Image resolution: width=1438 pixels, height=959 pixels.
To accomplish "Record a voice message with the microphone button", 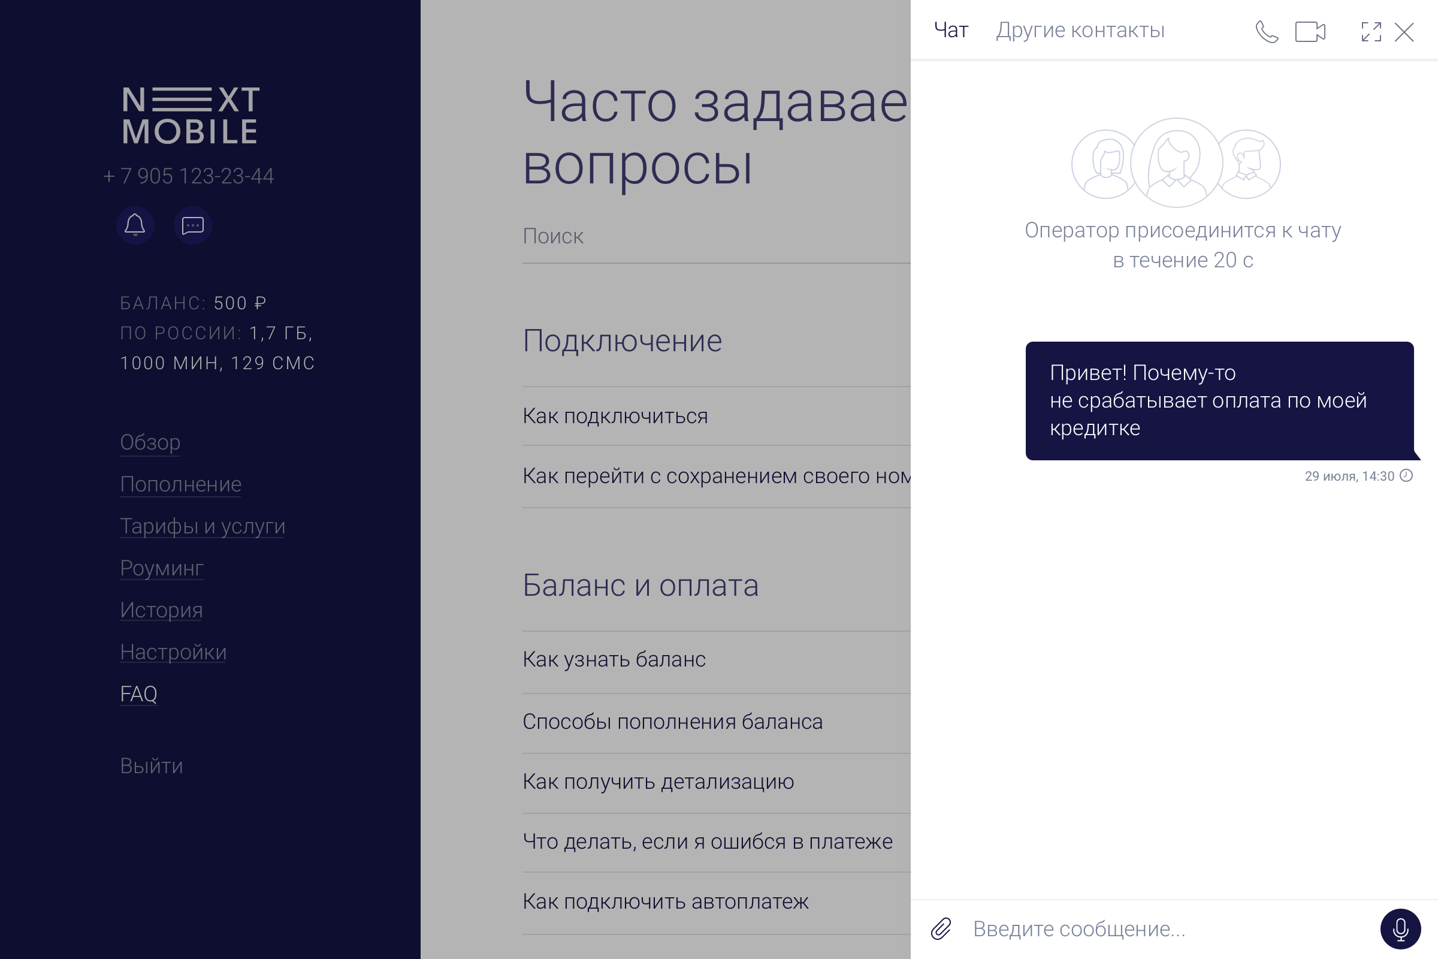I will [1400, 928].
